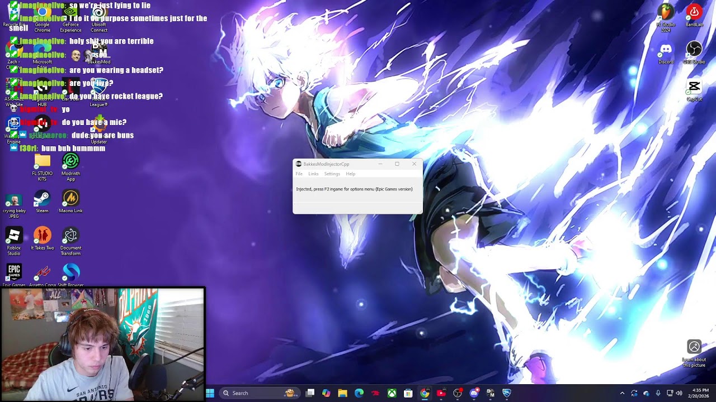716x402 pixels.
Task: Select the Discord desktop icon
Action: [666, 54]
